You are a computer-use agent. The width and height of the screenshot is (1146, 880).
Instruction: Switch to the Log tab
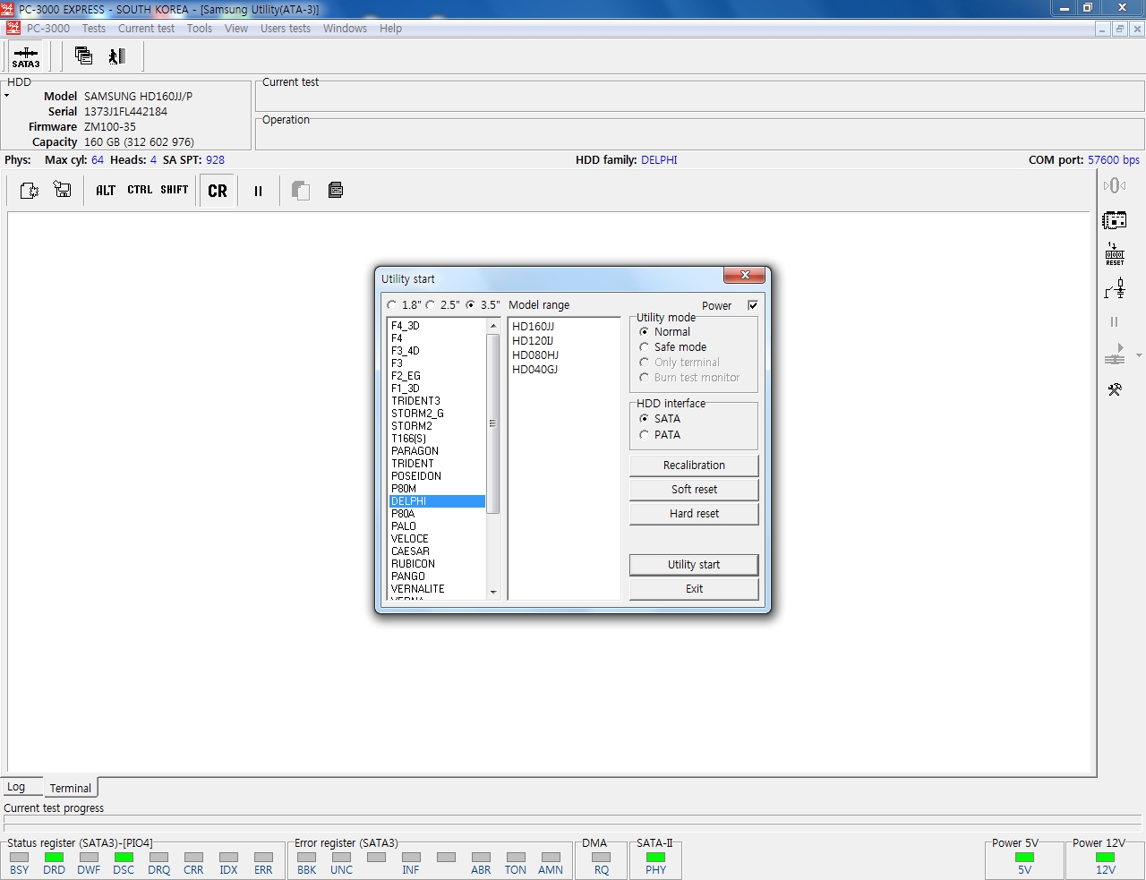(22, 787)
